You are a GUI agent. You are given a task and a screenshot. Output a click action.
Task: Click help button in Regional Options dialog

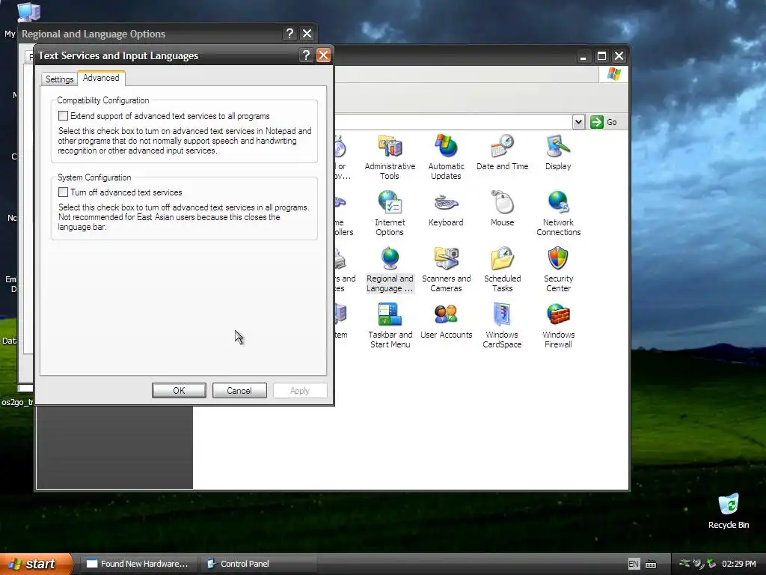tap(289, 33)
